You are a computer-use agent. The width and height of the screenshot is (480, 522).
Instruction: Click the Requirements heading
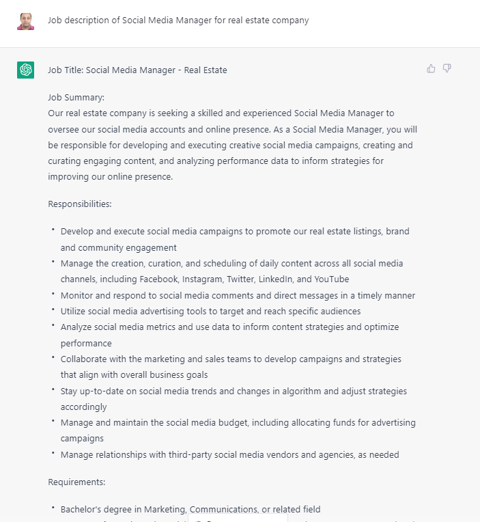click(x=76, y=482)
